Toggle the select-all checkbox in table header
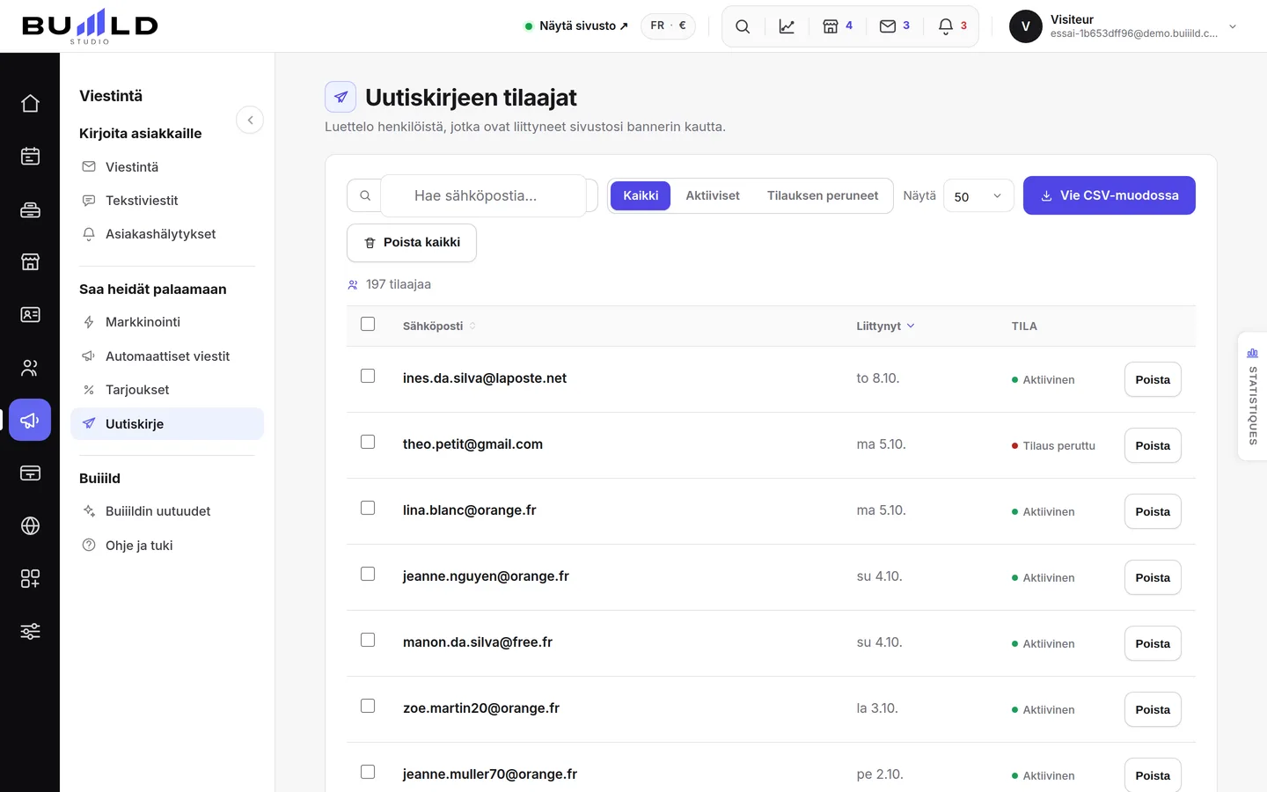 tap(368, 324)
